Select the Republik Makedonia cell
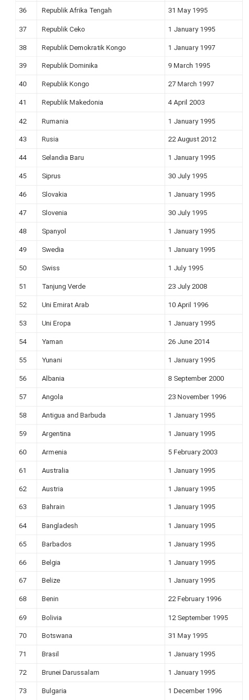This screenshot has width=249, height=700. point(100,103)
